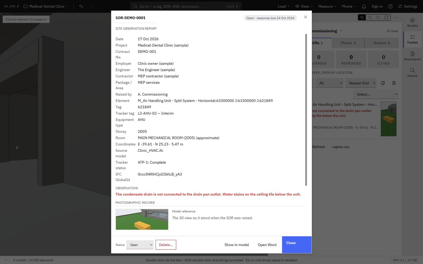Viewport: 423px width, 264px height.
Task: Open Settings
Action: point(408,6)
